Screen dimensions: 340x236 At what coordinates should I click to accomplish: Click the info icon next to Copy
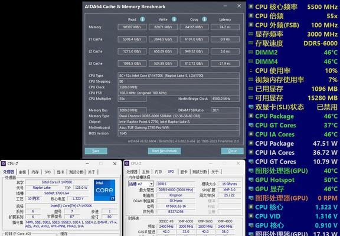(x=204, y=19)
